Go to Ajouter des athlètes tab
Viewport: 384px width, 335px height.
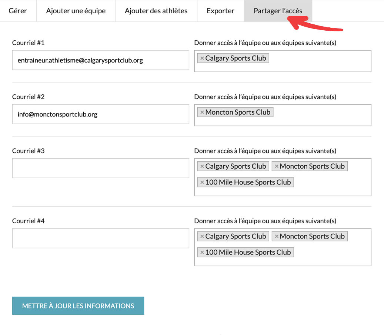point(156,11)
